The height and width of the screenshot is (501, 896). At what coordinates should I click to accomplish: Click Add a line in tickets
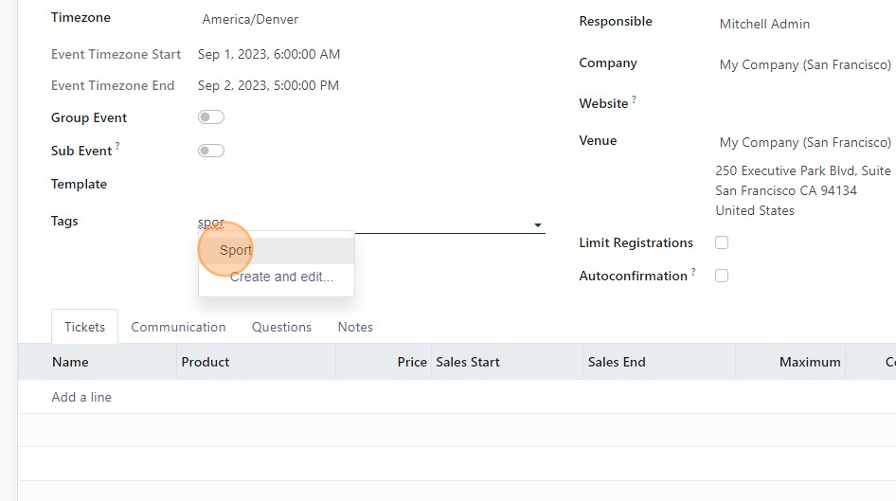[81, 397]
